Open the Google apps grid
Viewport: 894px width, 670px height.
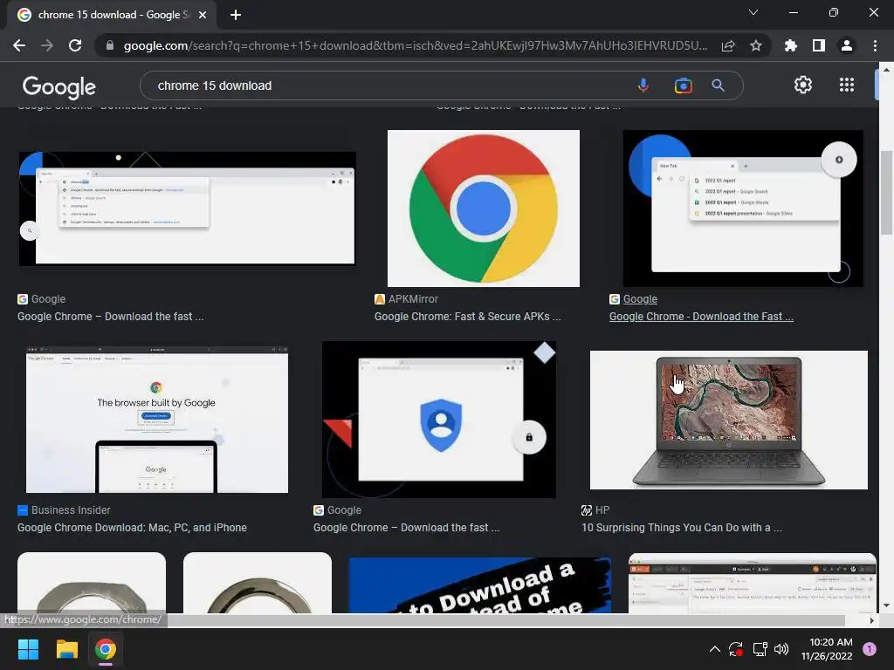tap(847, 85)
